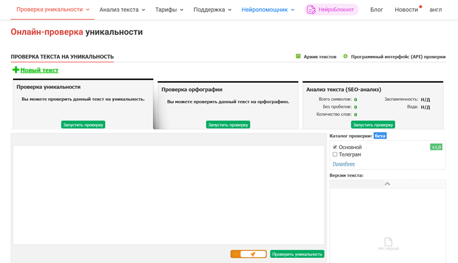This screenshot has height=263, width=458.
Task: Expand chevron next to Тарифы
Action: tap(181, 9)
